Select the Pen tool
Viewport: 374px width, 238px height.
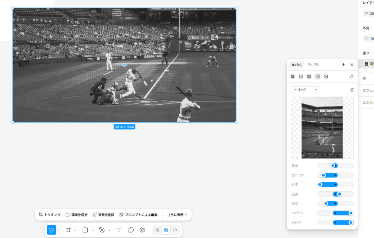point(102,230)
